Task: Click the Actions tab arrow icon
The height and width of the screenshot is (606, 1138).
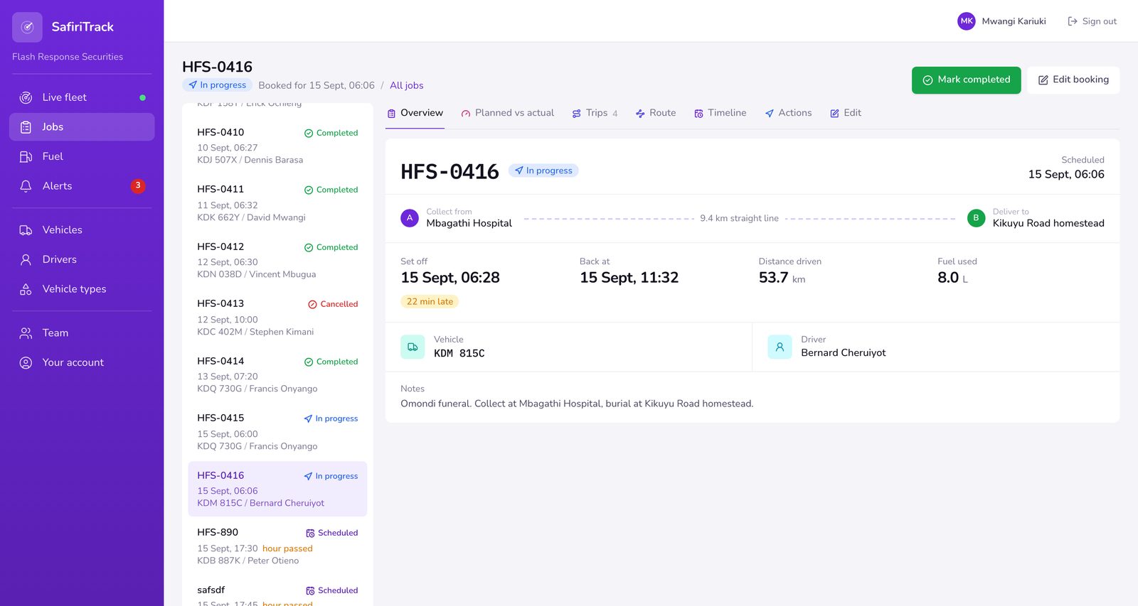Action: [x=769, y=114]
